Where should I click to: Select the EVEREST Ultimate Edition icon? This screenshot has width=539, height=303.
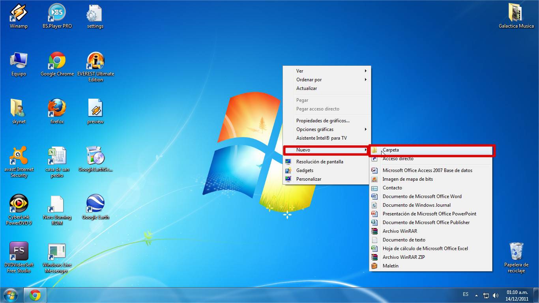(x=95, y=61)
